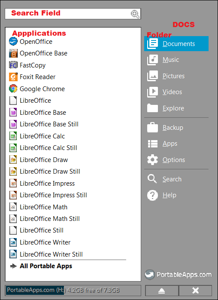Viewport: 218px width, 300px height.
Task: Launch the LibreOffice Draw entry
Action: (x=44, y=160)
